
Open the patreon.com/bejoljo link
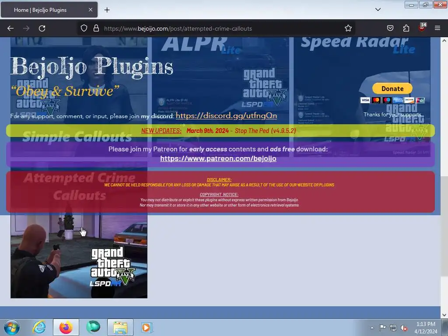tap(218, 158)
